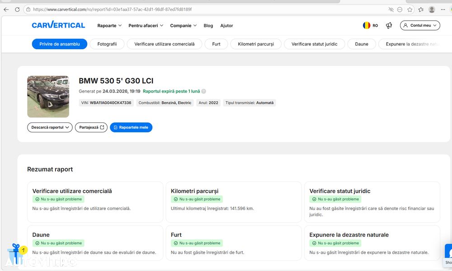
Task: Open the Contul meu account menu
Action: click(x=420, y=26)
